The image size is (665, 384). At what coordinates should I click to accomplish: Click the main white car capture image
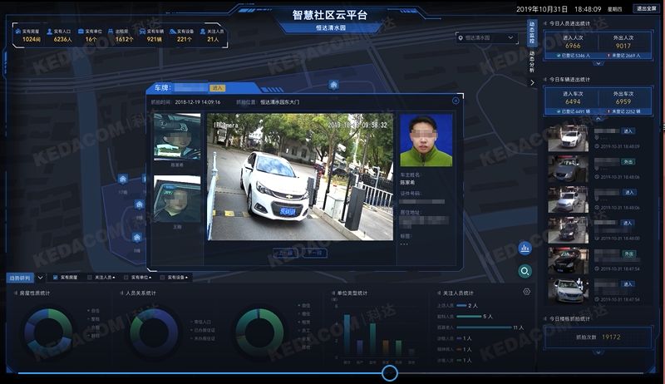300,177
